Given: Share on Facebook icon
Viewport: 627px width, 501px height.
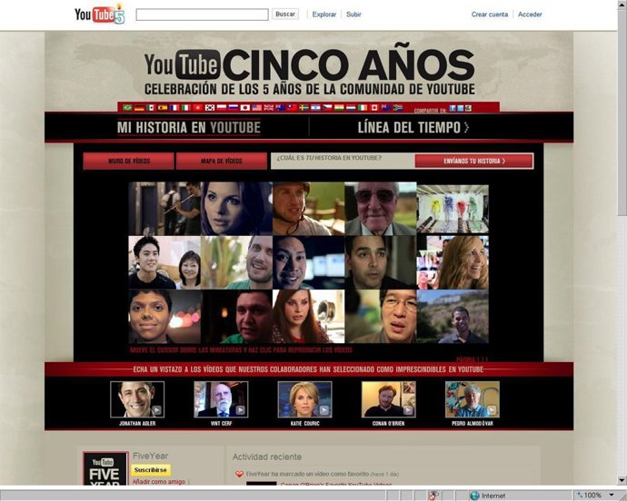Looking at the screenshot, I should 453,108.
